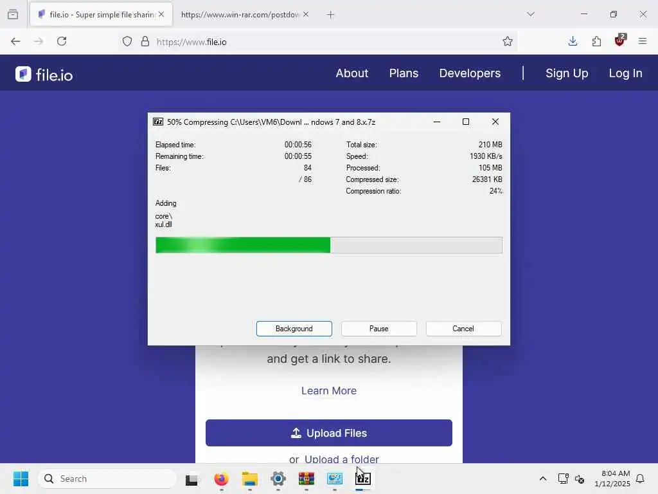Open the recent browsing view icon
Viewport: 658px width, 494px height.
click(13, 14)
